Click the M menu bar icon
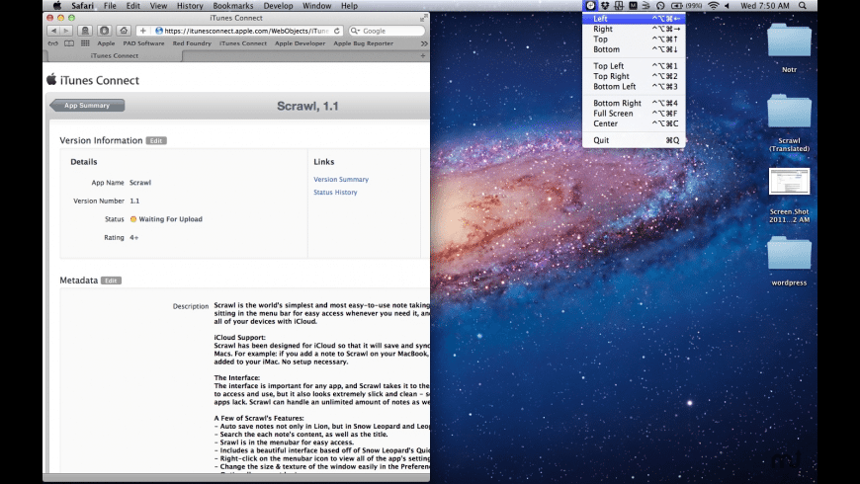Image resolution: width=860 pixels, height=484 pixels. [x=633, y=6]
